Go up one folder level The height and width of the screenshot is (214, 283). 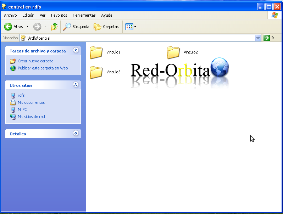pos(54,27)
